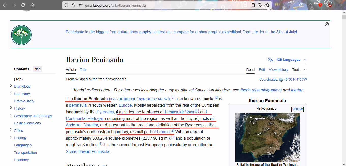The width and height of the screenshot is (346, 166).
Task: Open the Firefox hamburger menu
Action: click(x=340, y=5)
